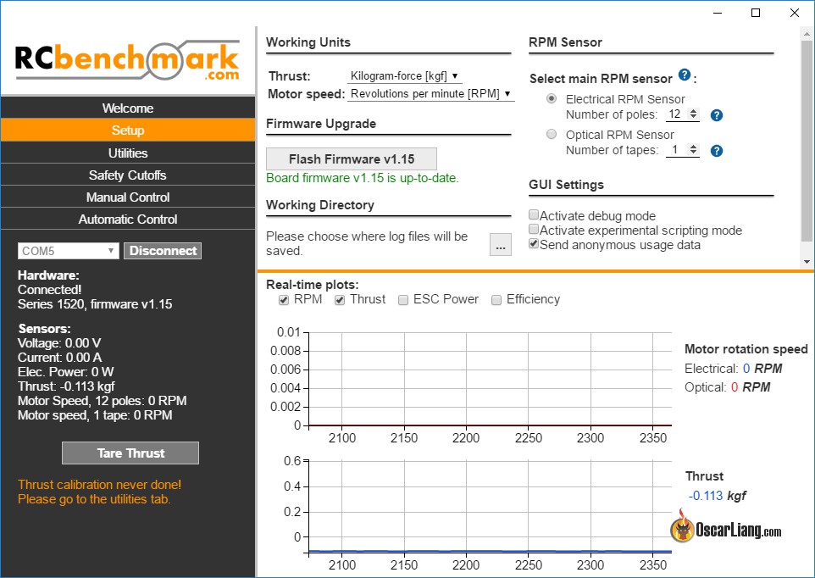Open Motor speed units dropdown

point(431,94)
